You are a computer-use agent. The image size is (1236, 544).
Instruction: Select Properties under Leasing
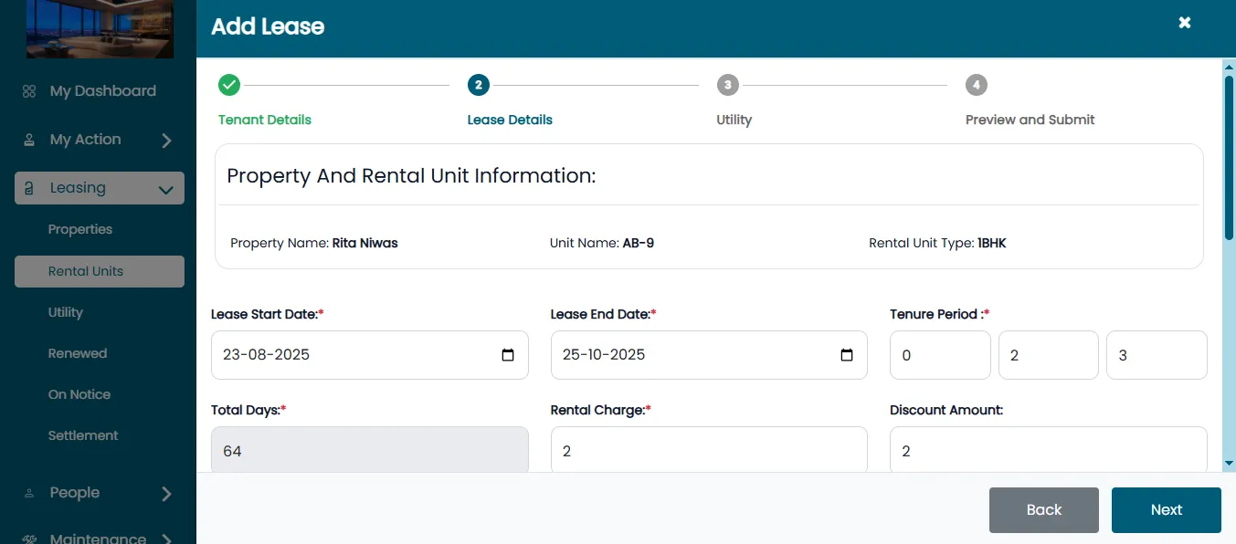click(80, 229)
